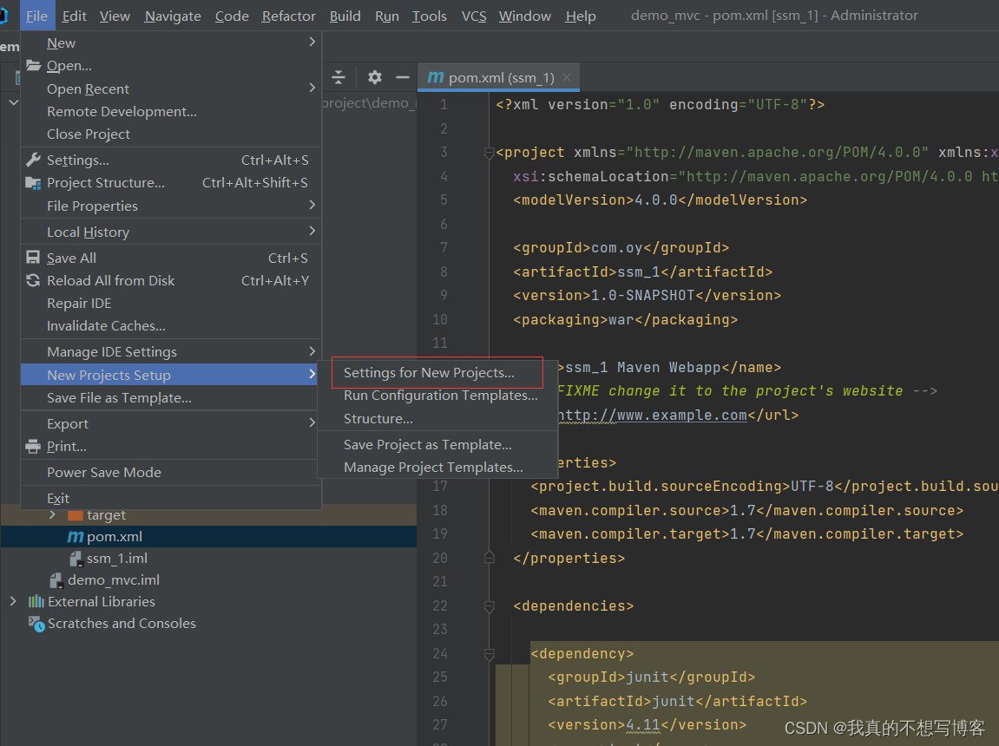Highlight New Projects Setup item
The height and width of the screenshot is (746, 999).
click(171, 375)
